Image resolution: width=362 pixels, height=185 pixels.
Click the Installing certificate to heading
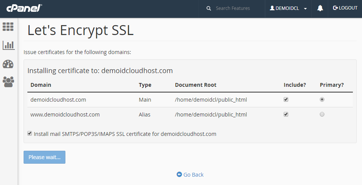click(x=100, y=70)
